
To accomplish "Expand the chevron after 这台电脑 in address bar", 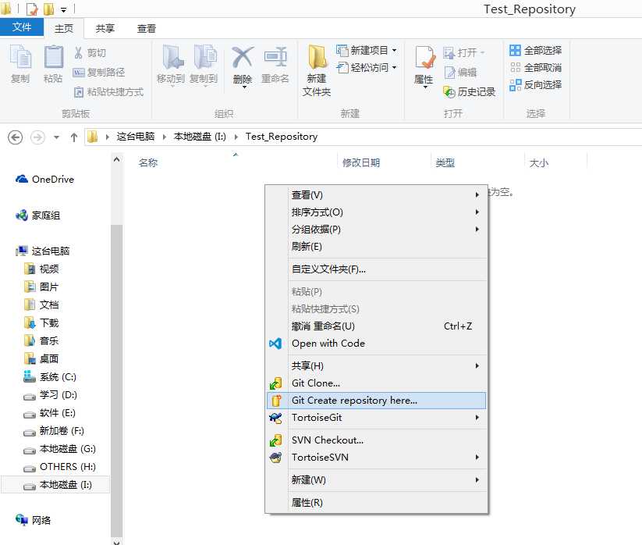I will tap(164, 137).
